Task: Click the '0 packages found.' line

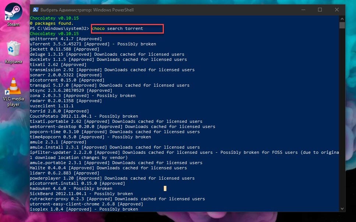Action: point(52,23)
